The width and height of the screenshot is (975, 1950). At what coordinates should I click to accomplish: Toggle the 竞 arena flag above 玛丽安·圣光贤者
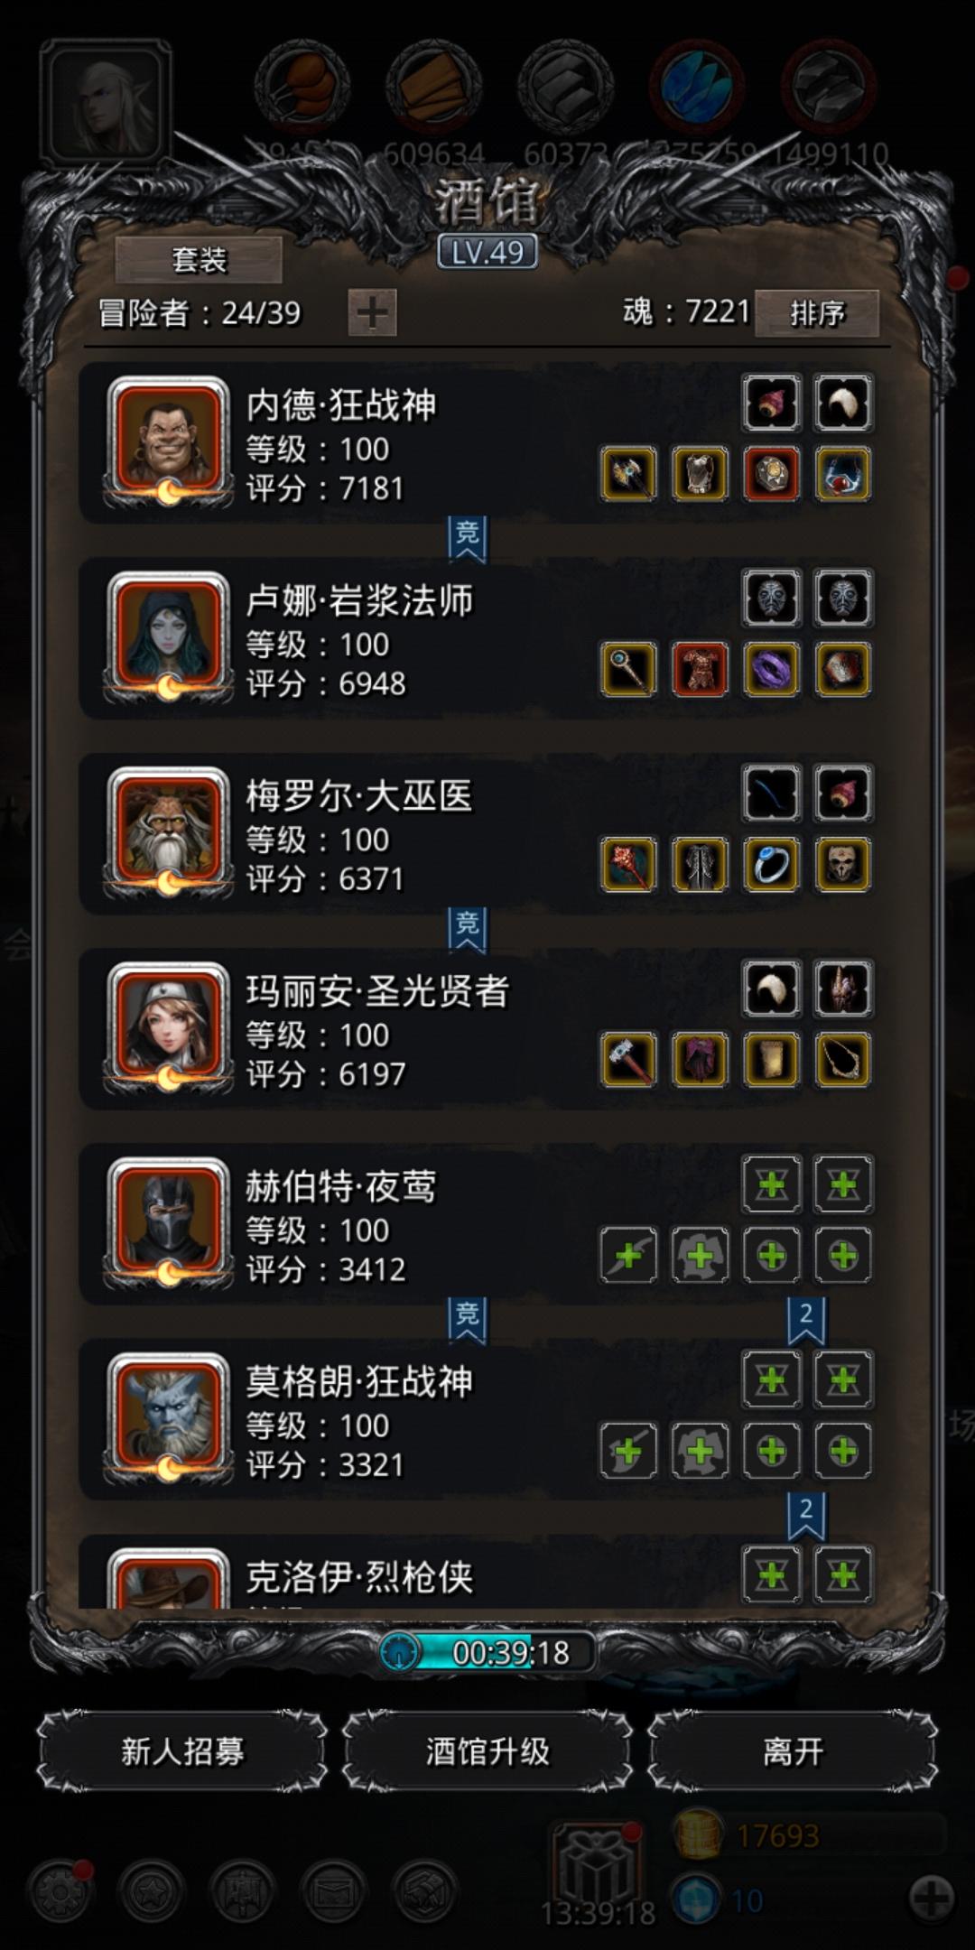click(x=467, y=931)
